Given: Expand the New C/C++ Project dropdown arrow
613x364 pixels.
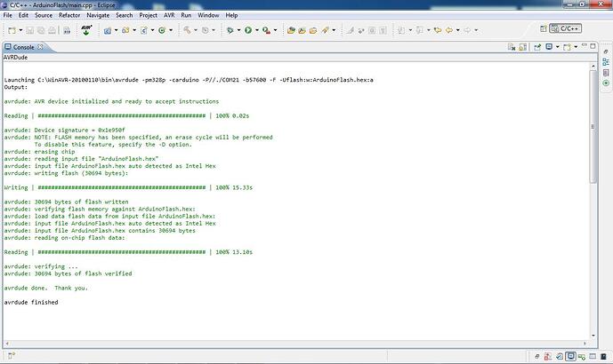Looking at the screenshot, I should tap(117, 30).
